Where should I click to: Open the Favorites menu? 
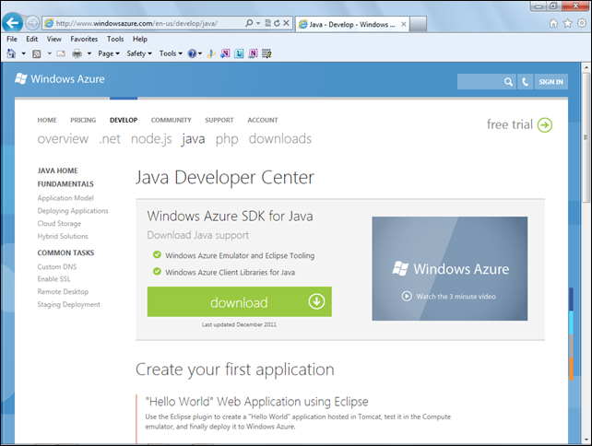pyautogui.click(x=84, y=39)
